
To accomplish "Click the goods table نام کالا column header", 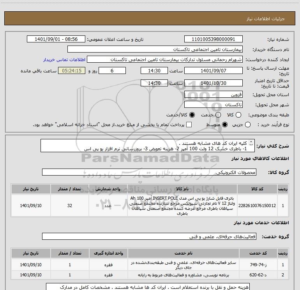I will coord(182,189).
